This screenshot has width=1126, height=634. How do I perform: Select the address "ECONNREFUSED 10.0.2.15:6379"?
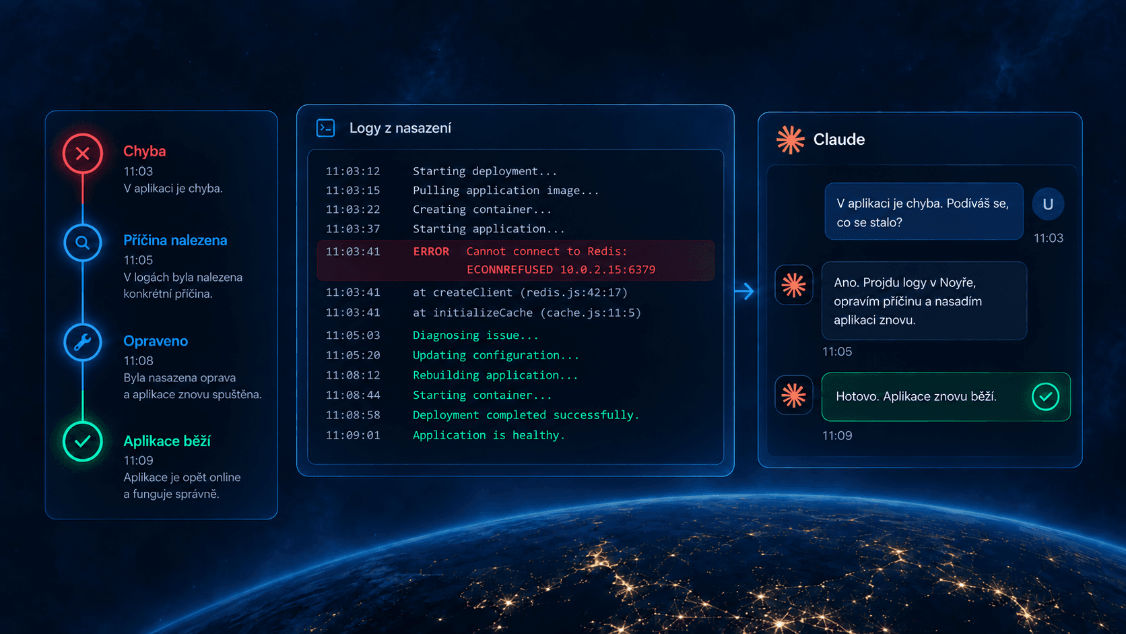[561, 270]
